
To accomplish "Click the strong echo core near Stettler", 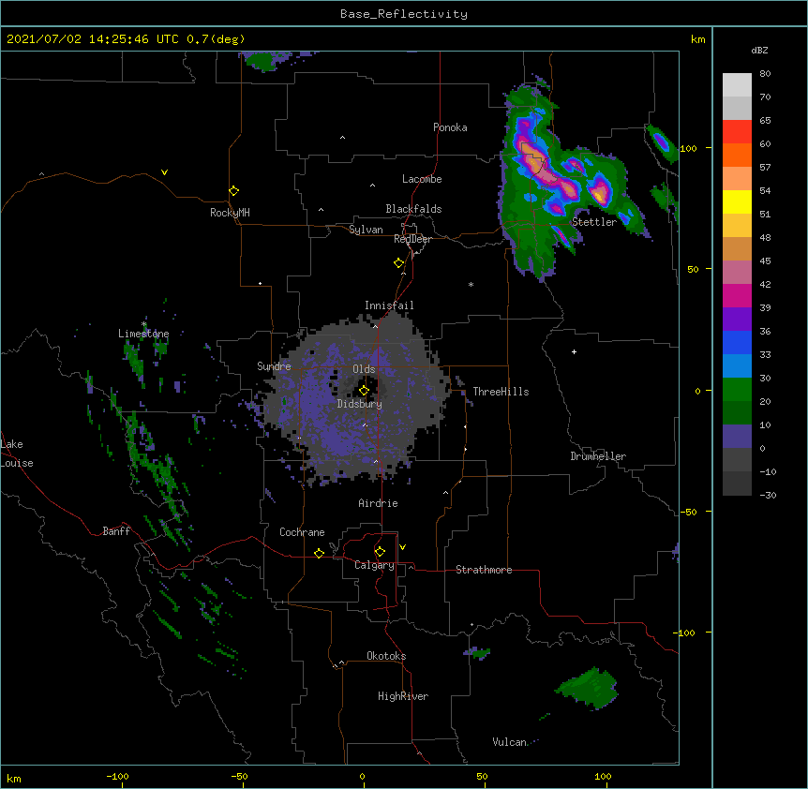I will click(x=599, y=194).
